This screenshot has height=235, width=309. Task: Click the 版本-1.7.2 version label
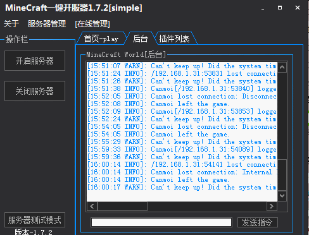34,232
